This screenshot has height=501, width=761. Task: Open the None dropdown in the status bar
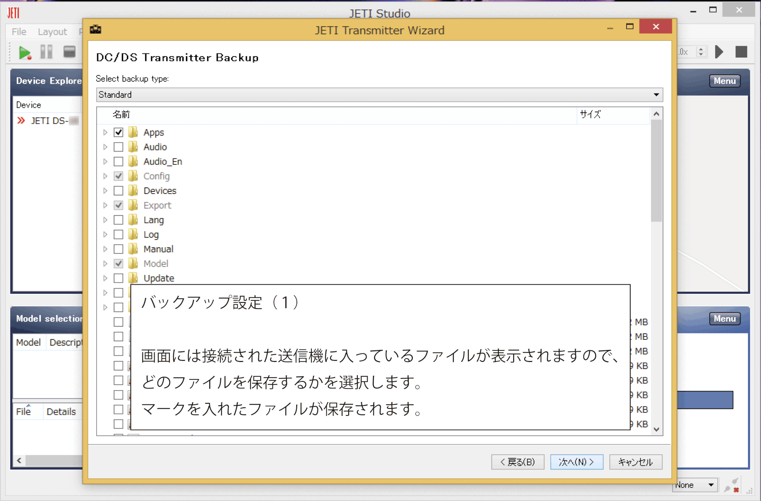695,485
